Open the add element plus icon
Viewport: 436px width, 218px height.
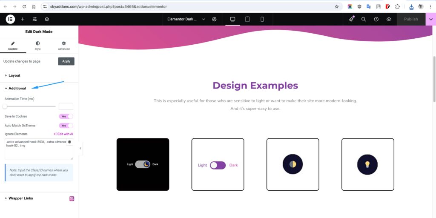click(23, 19)
